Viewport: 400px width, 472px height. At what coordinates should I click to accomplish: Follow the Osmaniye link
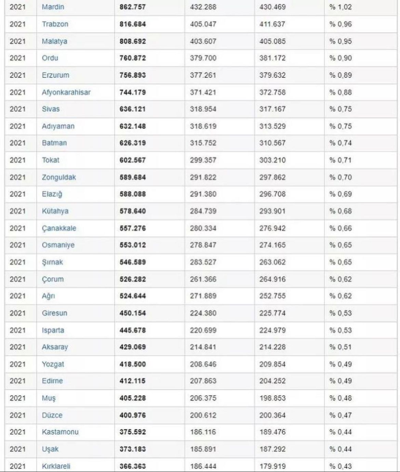pyautogui.click(x=58, y=245)
